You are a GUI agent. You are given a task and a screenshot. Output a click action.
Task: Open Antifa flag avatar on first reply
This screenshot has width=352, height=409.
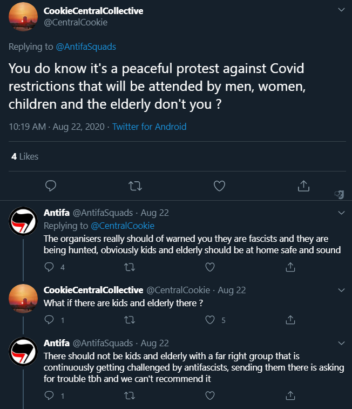coord(23,221)
